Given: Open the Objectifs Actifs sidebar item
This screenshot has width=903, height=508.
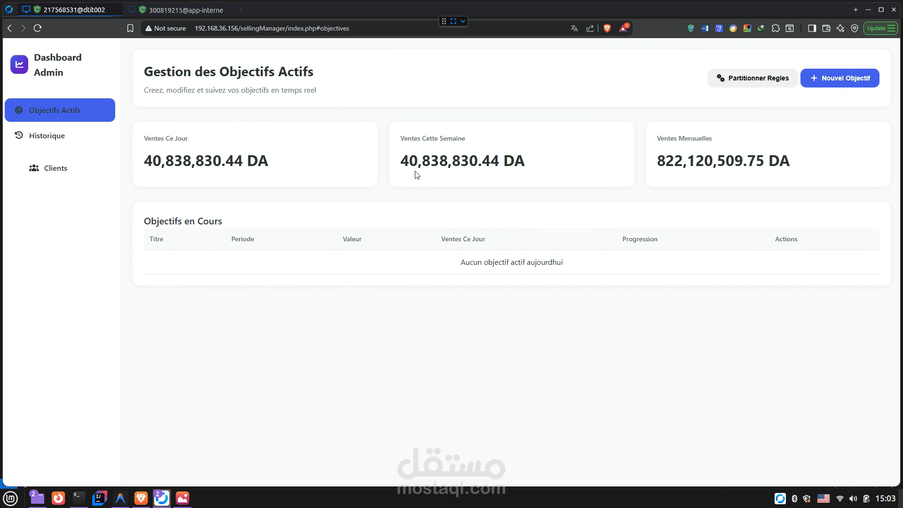Looking at the screenshot, I should 60,110.
